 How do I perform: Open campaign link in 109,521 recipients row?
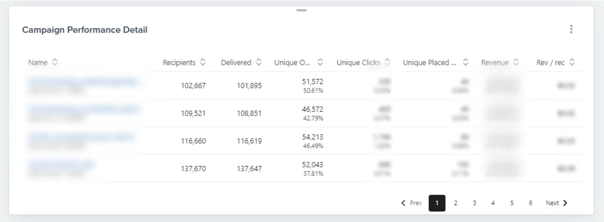point(84,109)
